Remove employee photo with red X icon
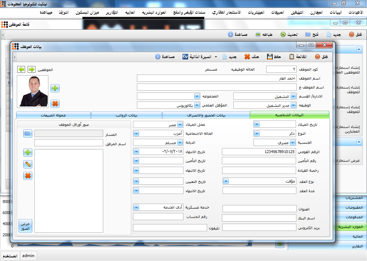The image size is (367, 261). pyautogui.click(x=55, y=104)
